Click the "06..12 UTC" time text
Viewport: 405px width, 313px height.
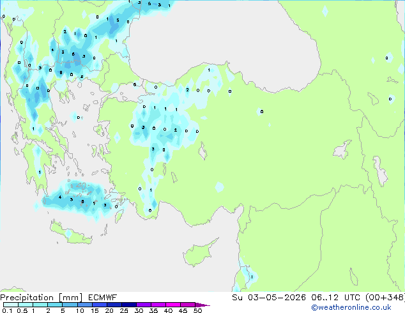tap(335, 298)
